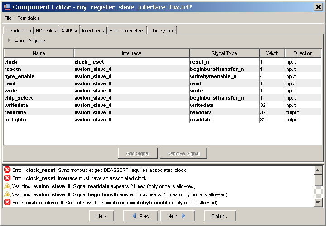Image resolution: width=326 pixels, height=226 pixels.
Task: Open the Library Info tab
Action: 162,31
